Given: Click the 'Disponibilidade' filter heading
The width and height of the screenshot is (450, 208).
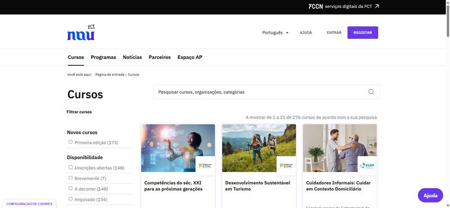Looking at the screenshot, I should tap(85, 157).
